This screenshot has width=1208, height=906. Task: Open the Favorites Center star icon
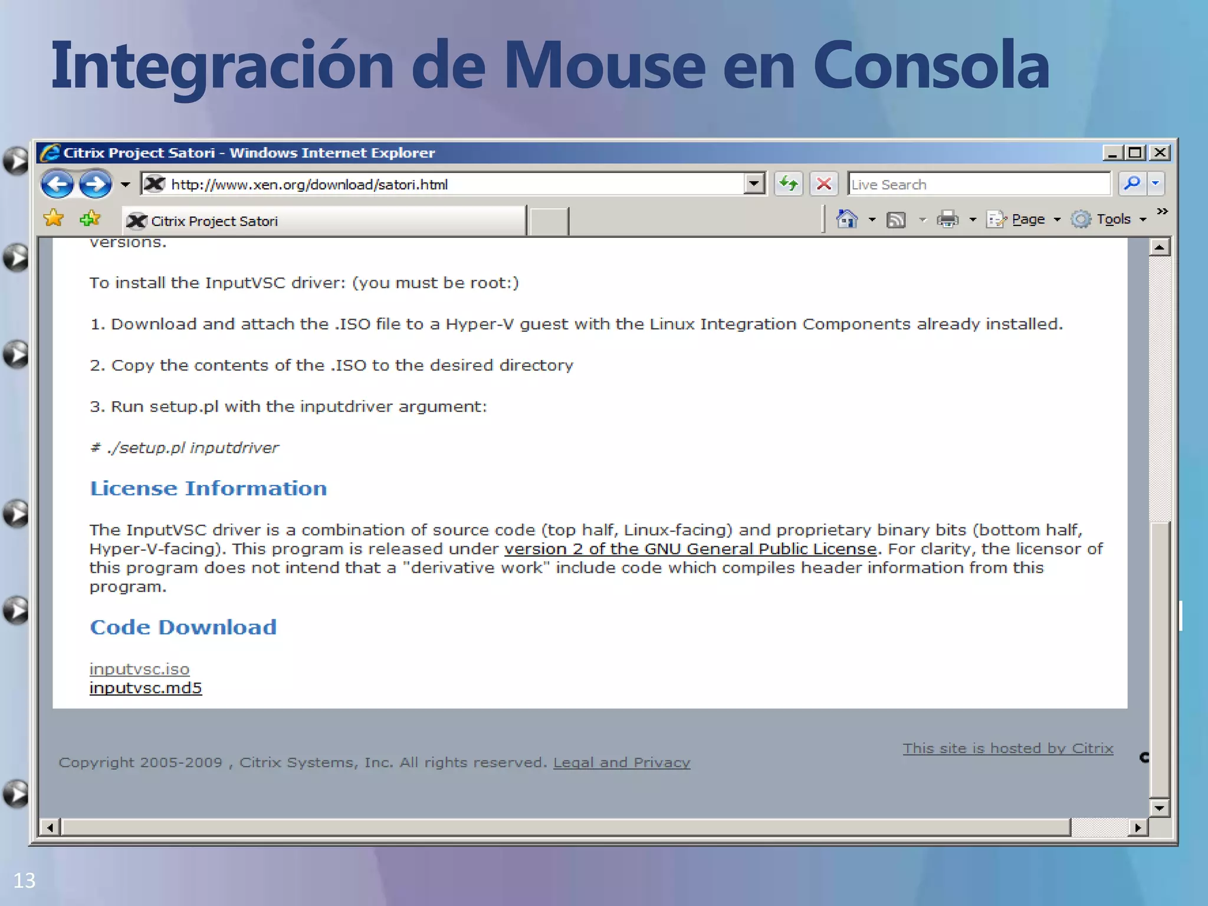[54, 219]
